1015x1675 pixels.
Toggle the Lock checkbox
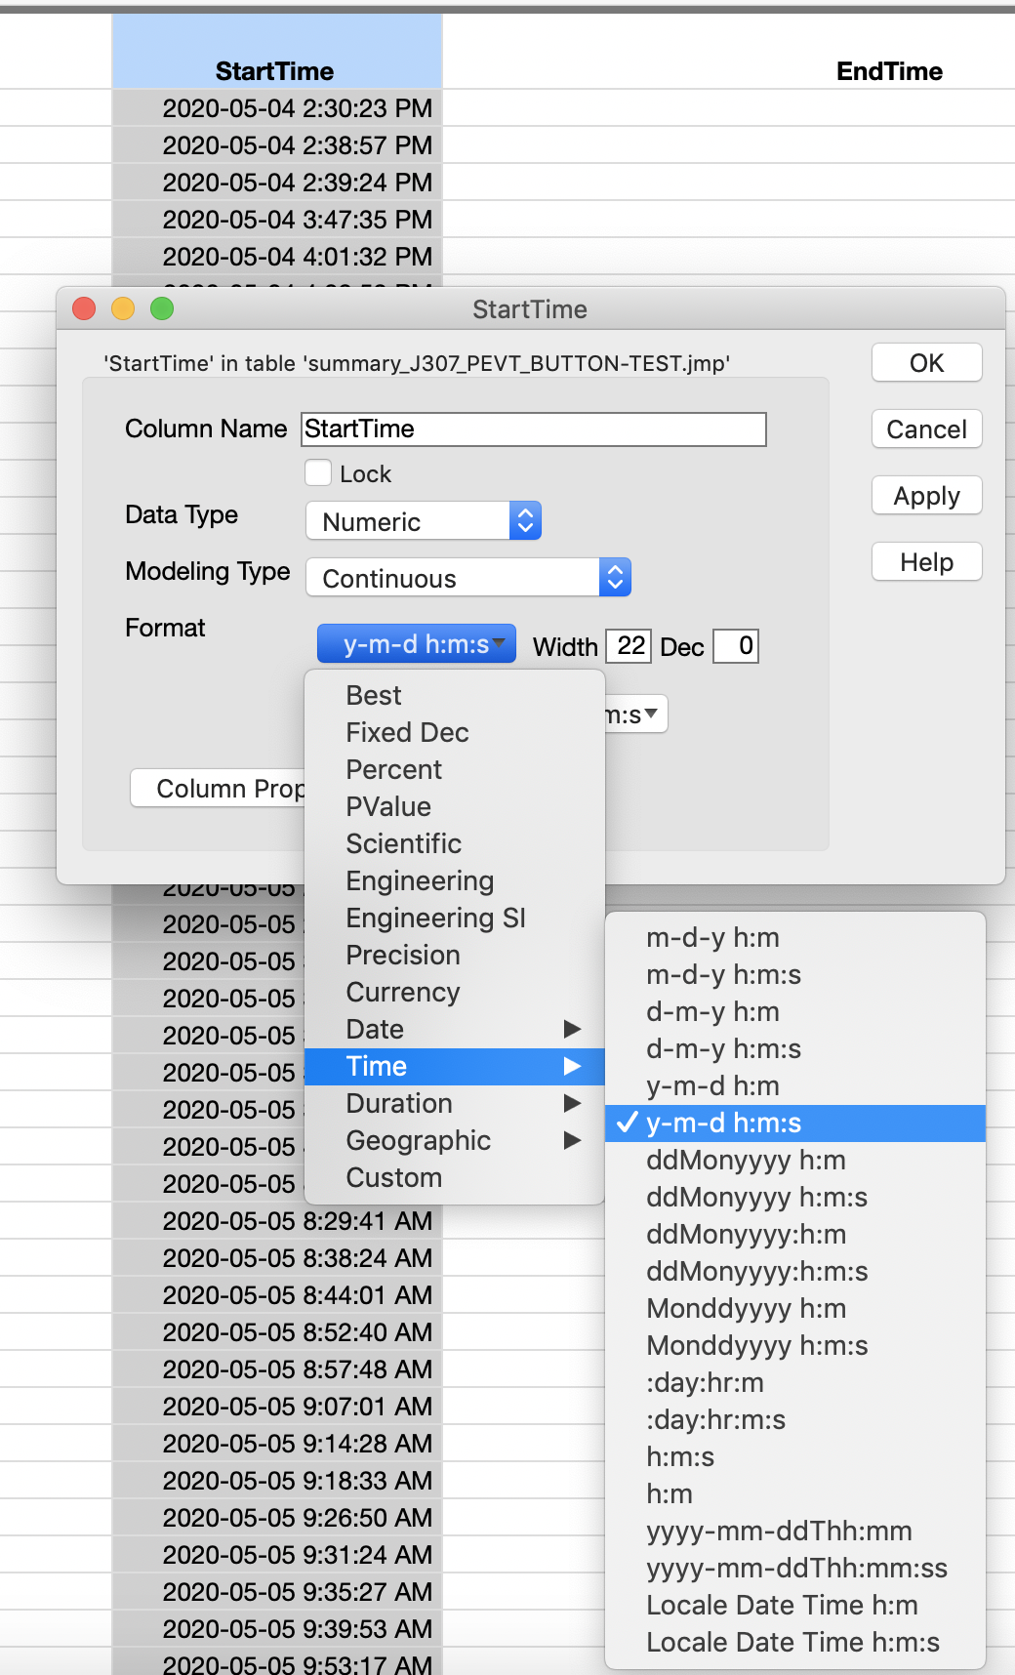(x=318, y=473)
